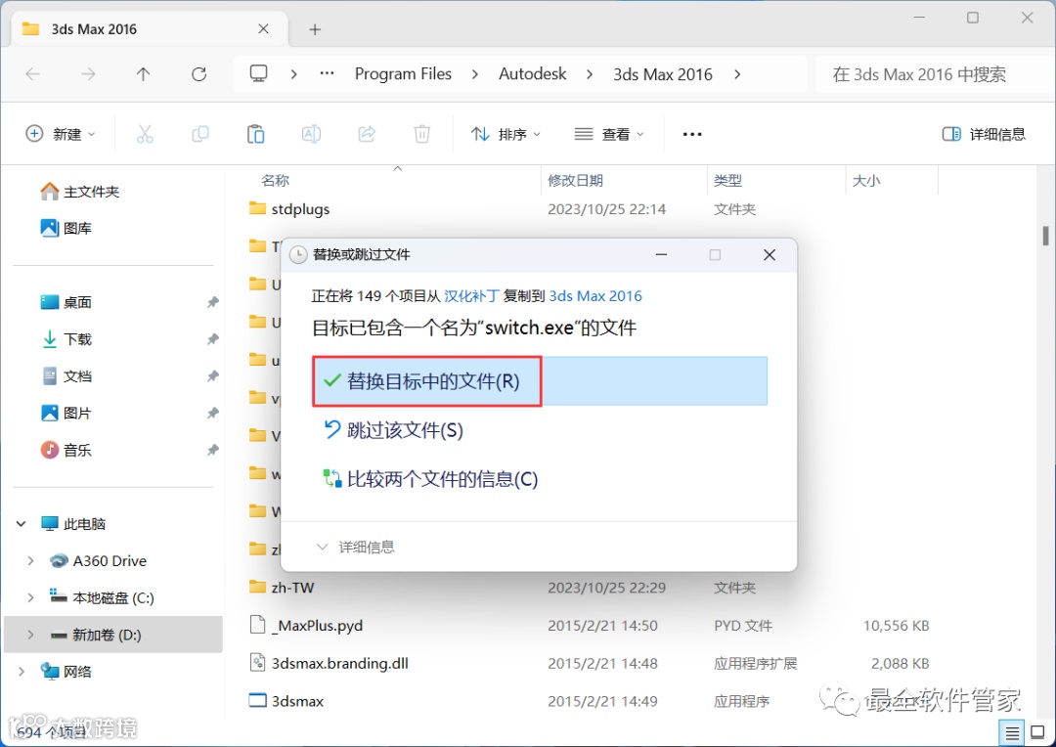Click Program Files in the address bar
This screenshot has width=1056, height=747.
pyautogui.click(x=403, y=73)
